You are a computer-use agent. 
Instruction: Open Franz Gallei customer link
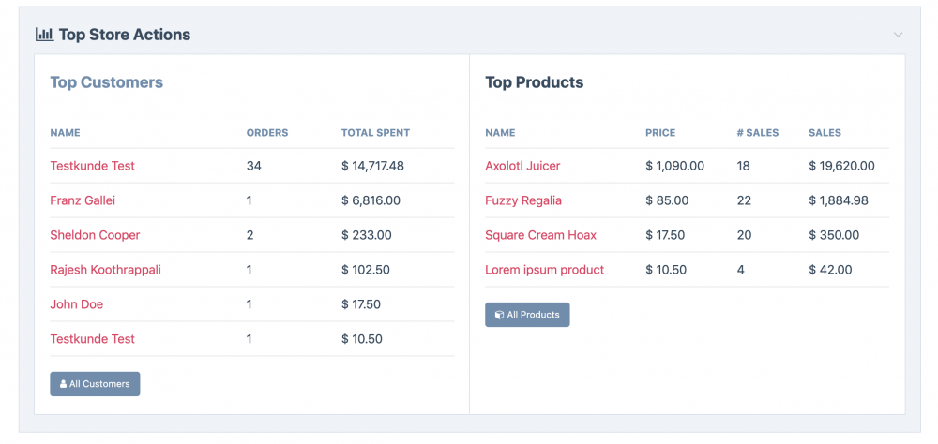83,200
